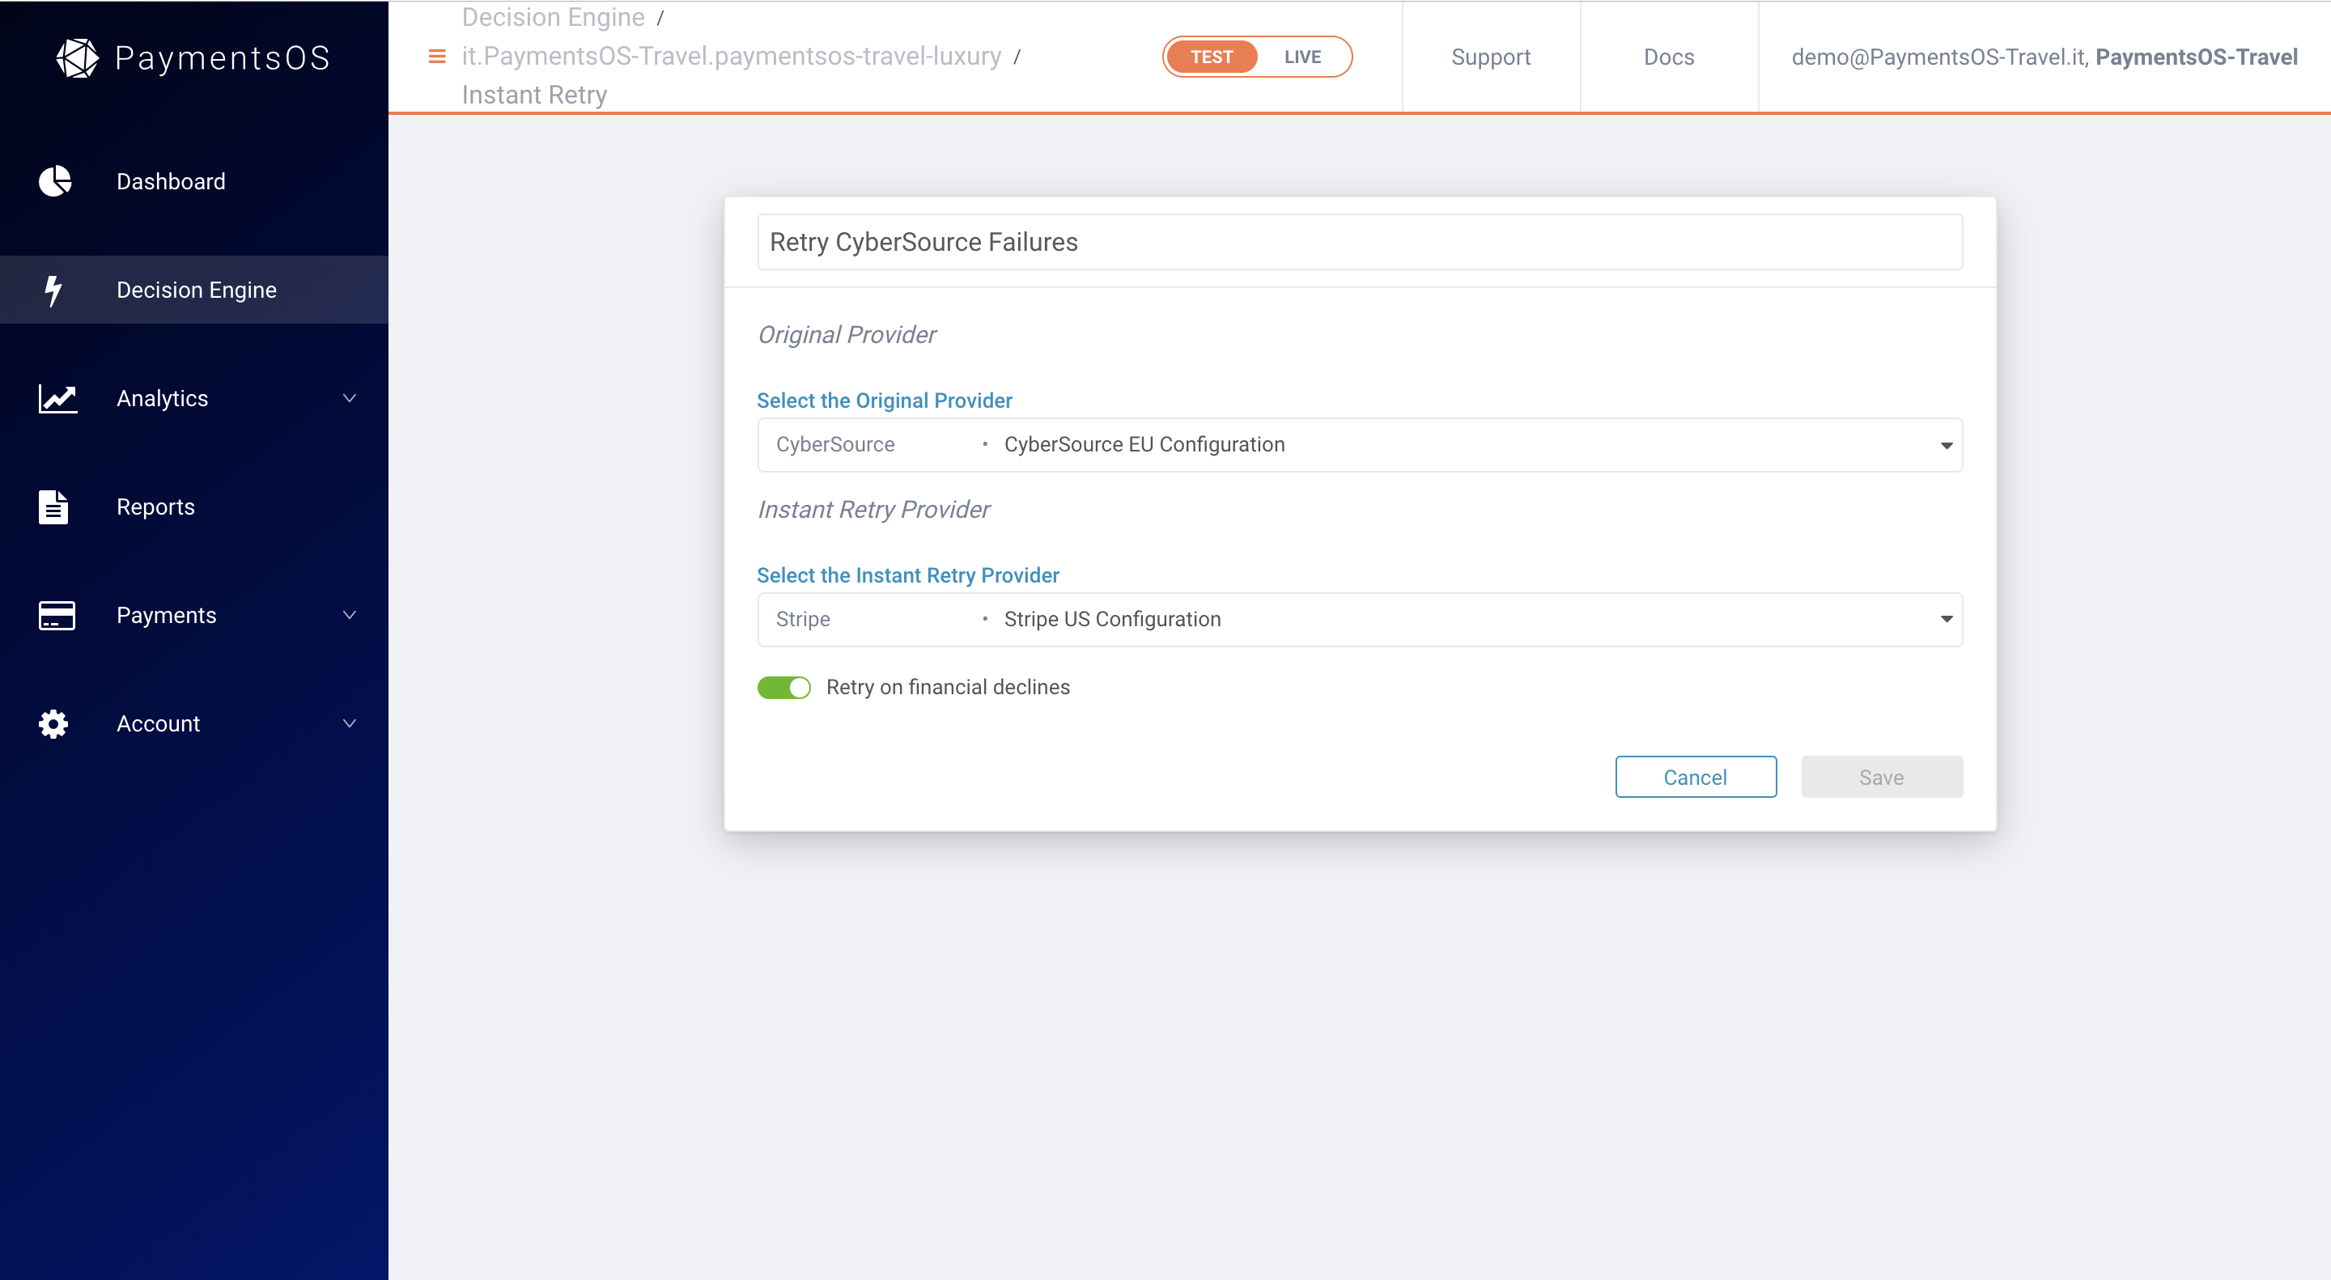
Task: Click the Instant Retry breadcrumb text
Action: pos(534,95)
